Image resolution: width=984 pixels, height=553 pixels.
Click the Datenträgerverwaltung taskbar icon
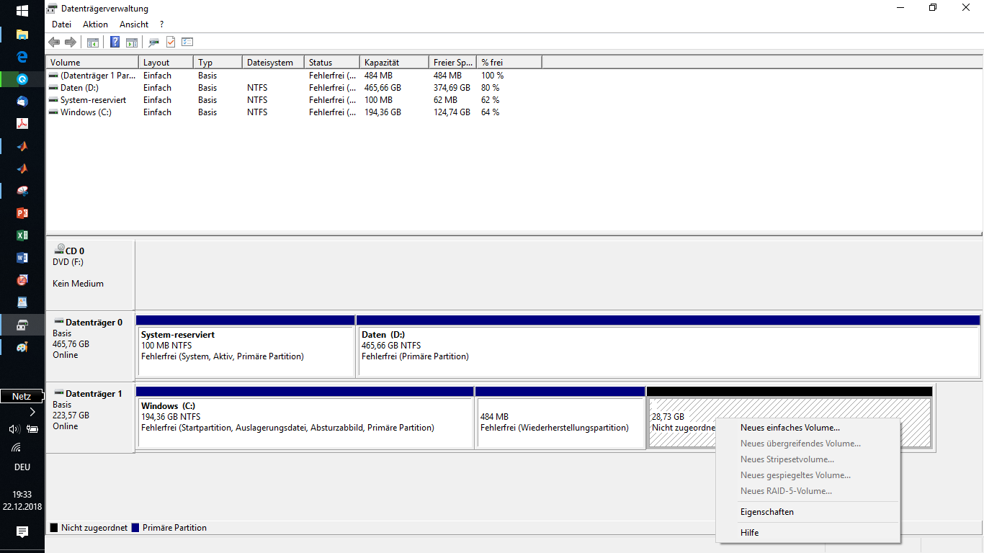tap(22, 325)
